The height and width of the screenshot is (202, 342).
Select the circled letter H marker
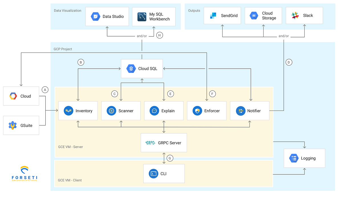point(159,35)
